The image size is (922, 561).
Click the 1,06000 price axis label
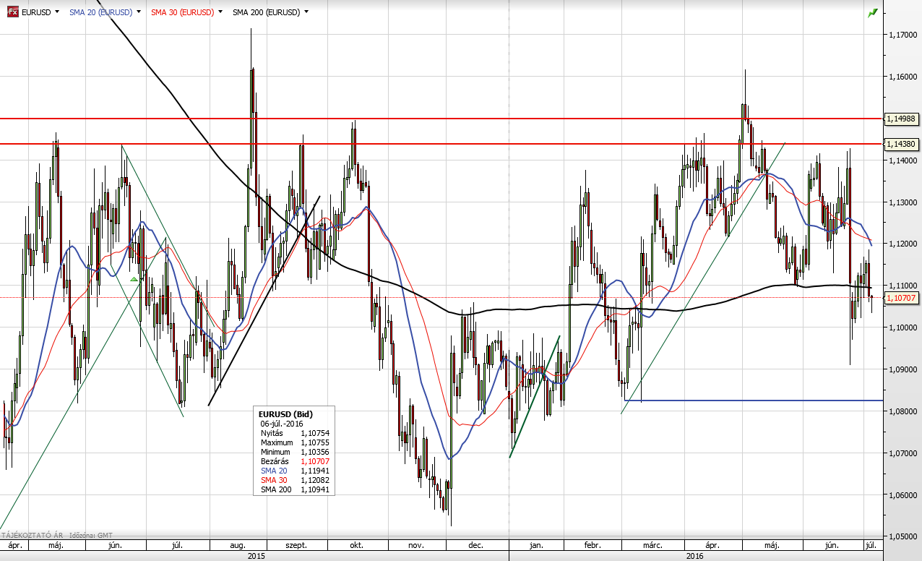(x=903, y=495)
